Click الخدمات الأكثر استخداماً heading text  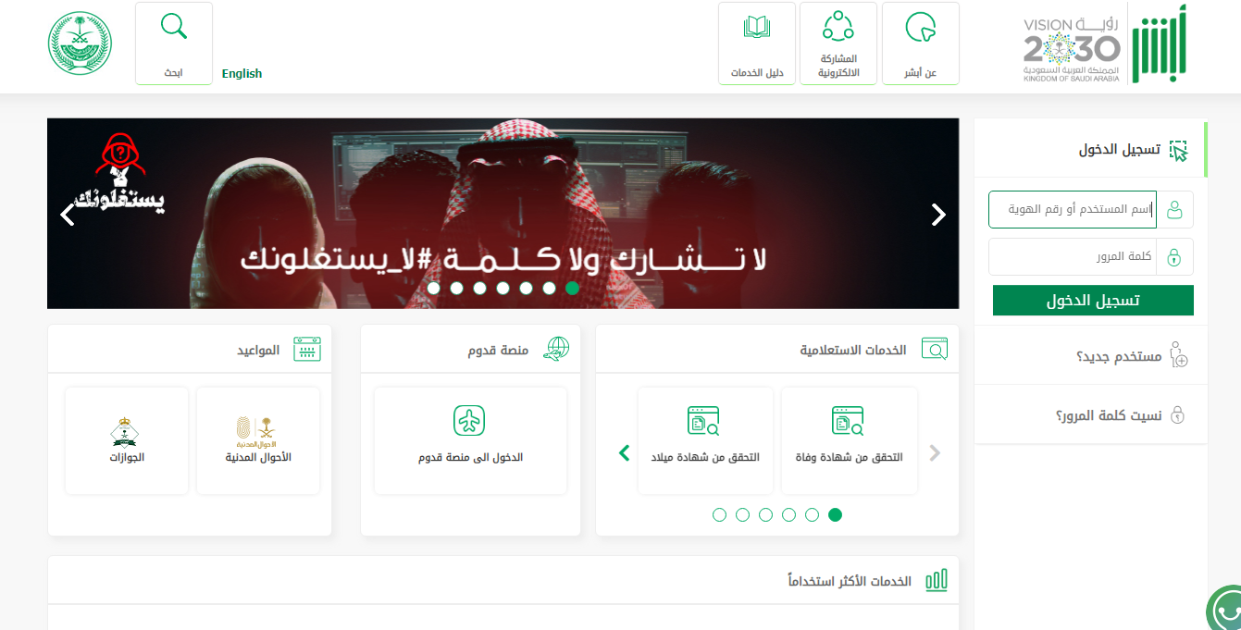(x=850, y=582)
